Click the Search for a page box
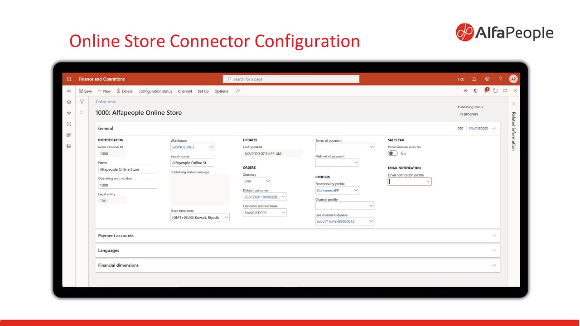This screenshot has width=580, height=326. 291,79
